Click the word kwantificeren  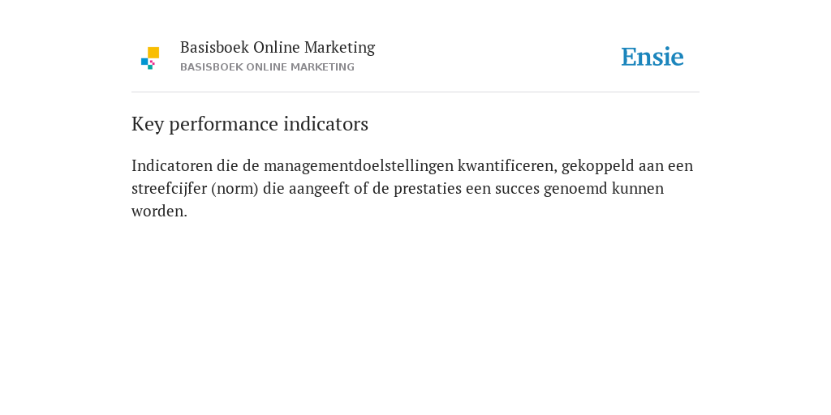tap(507, 166)
